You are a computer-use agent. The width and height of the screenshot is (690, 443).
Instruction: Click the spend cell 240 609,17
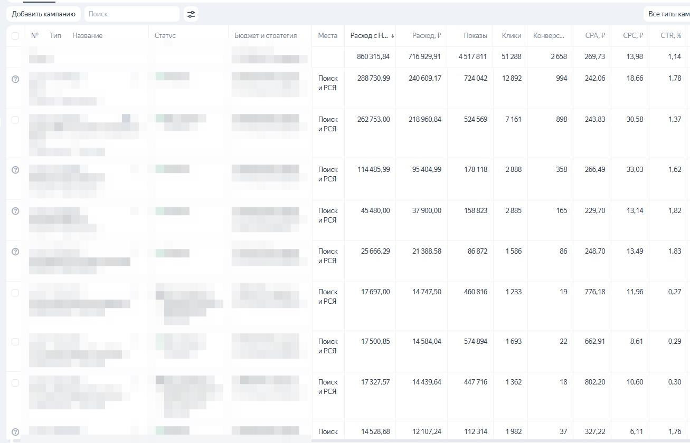pos(424,78)
